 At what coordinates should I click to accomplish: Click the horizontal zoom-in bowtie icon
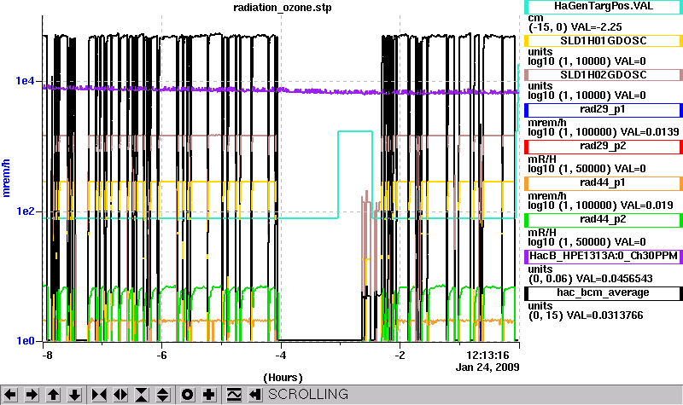pyautogui.click(x=99, y=395)
